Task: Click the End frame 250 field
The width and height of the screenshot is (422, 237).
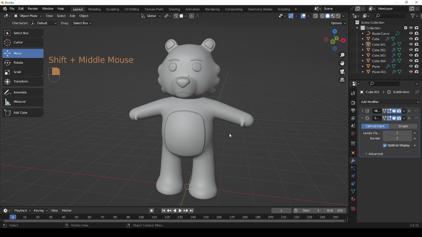Action: [335, 210]
